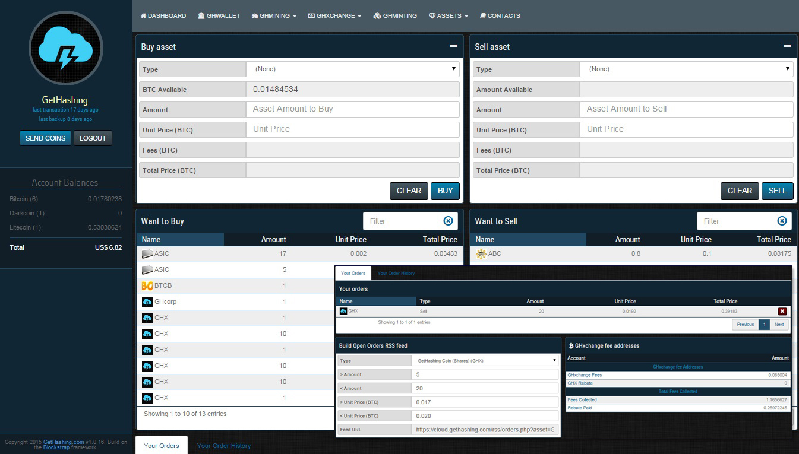Image resolution: width=799 pixels, height=454 pixels.
Task: Open the RSS feed Type dropdown
Action: coord(485,360)
